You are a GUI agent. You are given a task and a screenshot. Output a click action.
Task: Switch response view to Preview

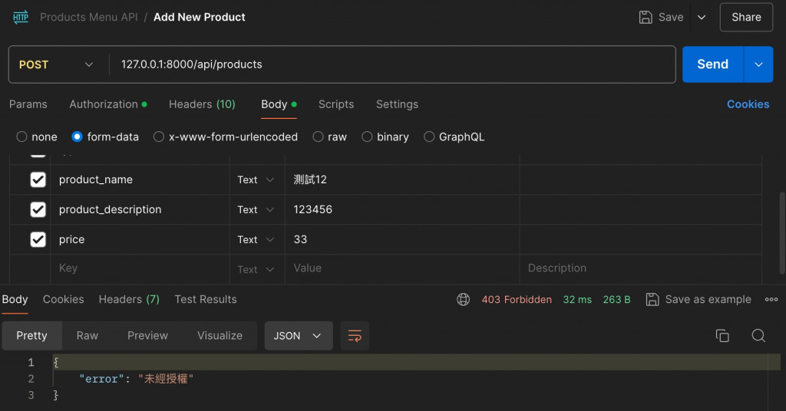pos(147,335)
